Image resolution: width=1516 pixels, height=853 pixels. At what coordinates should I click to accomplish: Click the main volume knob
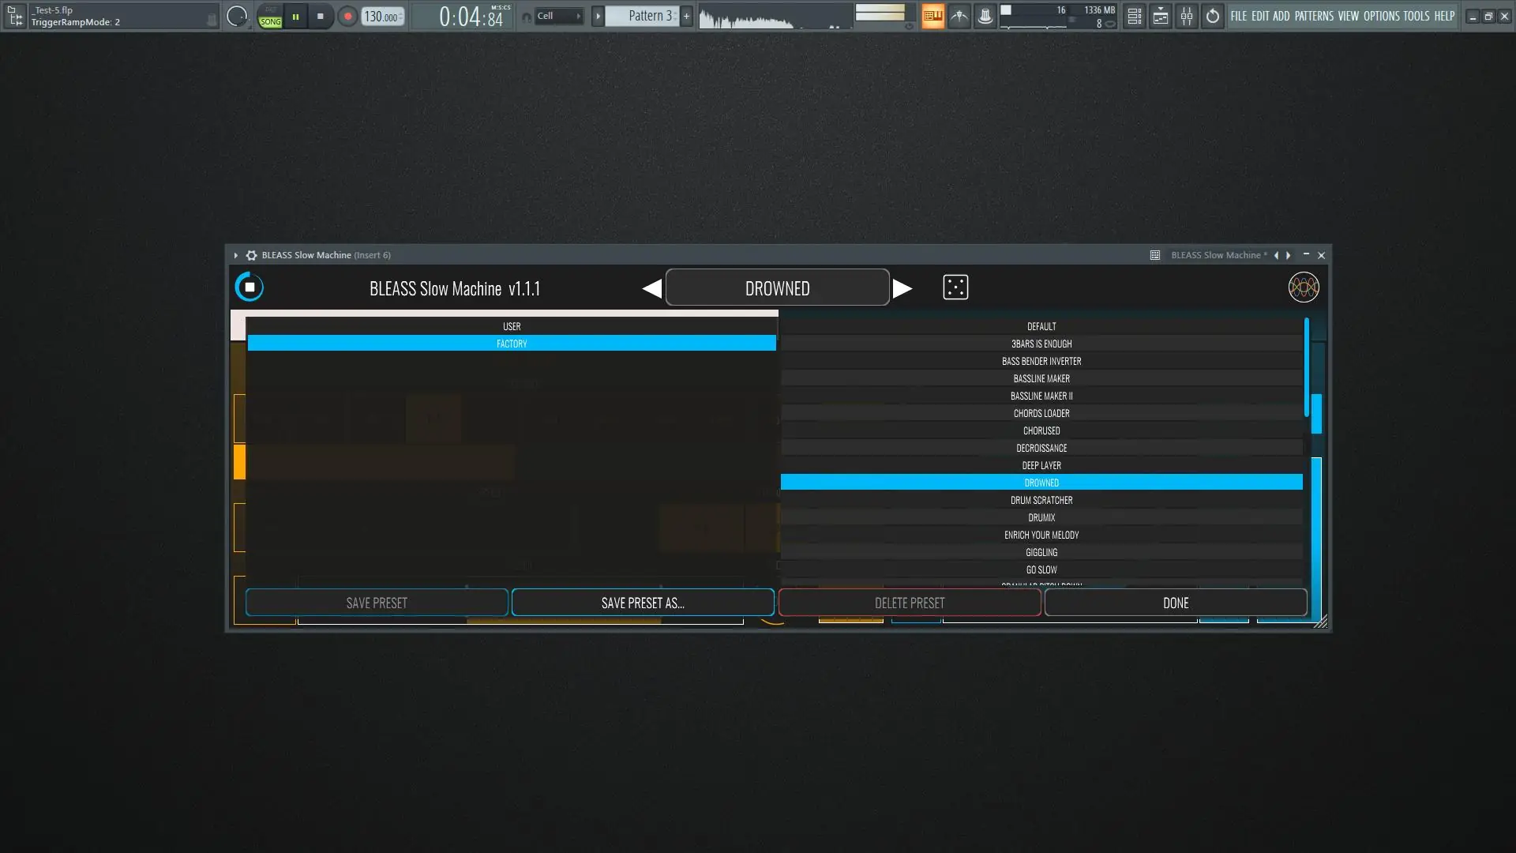click(236, 16)
